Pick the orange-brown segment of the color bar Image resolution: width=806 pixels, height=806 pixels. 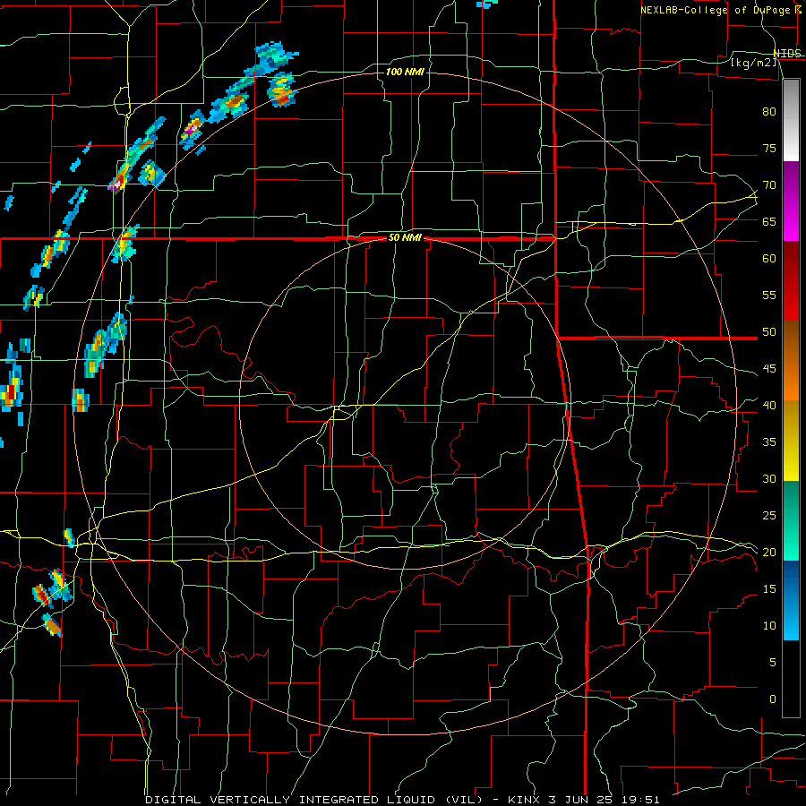[x=791, y=360]
